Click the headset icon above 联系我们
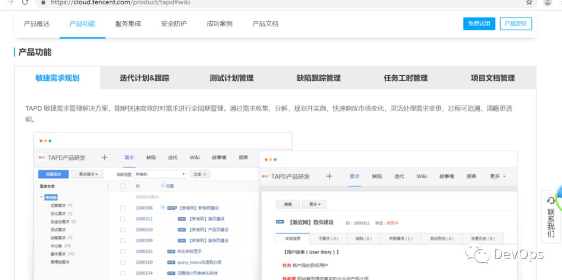The image size is (562, 280). 551,200
